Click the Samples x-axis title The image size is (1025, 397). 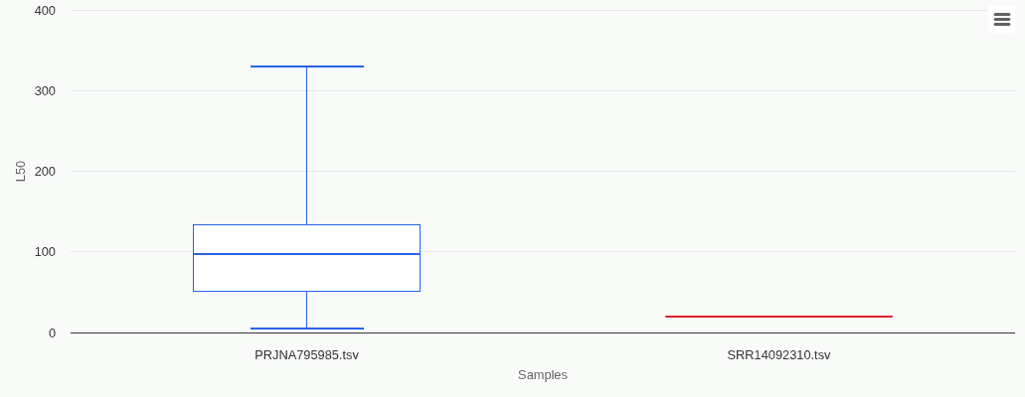coord(543,375)
